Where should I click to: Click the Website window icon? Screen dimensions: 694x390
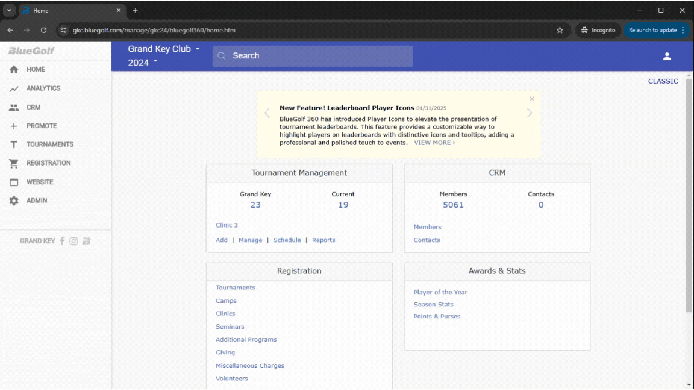coord(14,182)
